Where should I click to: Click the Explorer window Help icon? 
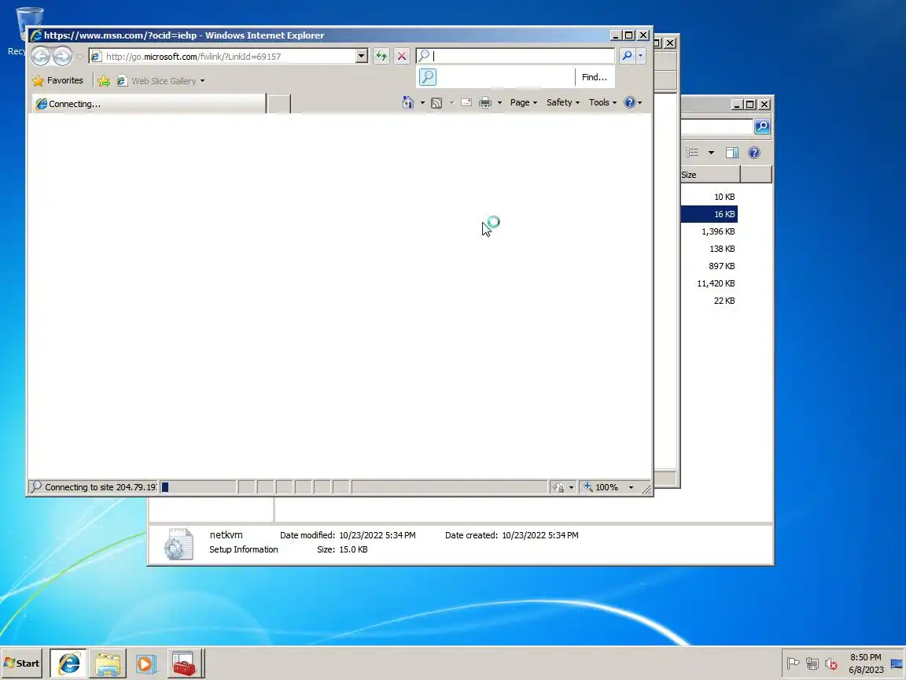point(754,153)
